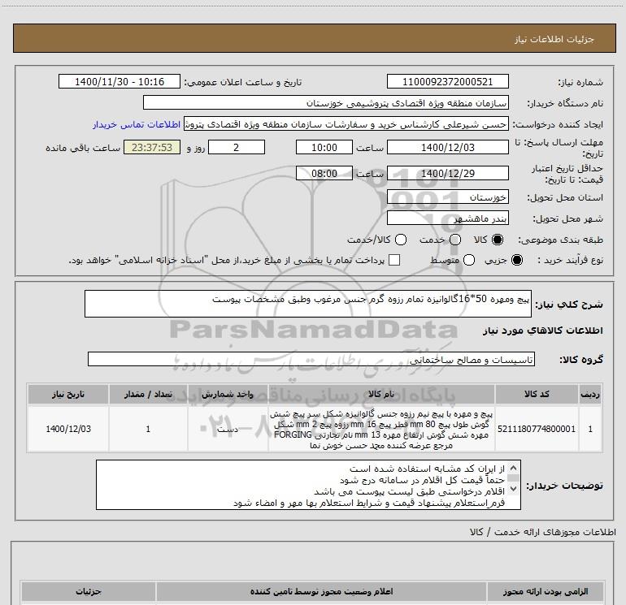Screen dimensions: 626x605
Task: Click response deadline date 1400/12/03 field
Action: 447,147
